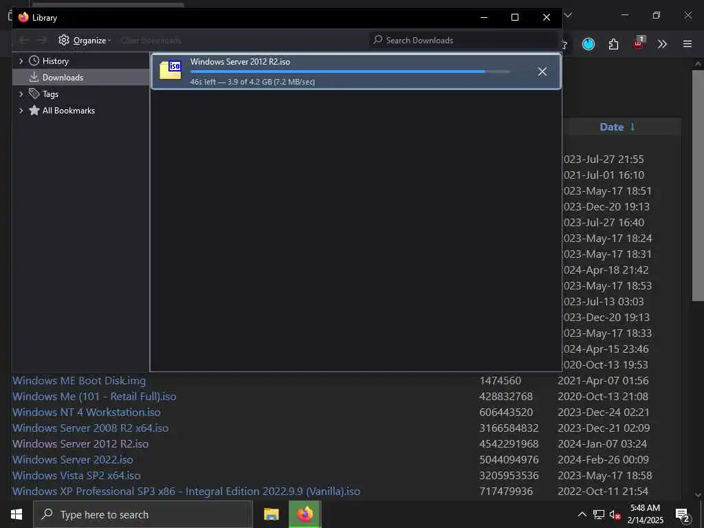
Task: Click the page vertical scrollbar thumb
Action: [x=698, y=185]
